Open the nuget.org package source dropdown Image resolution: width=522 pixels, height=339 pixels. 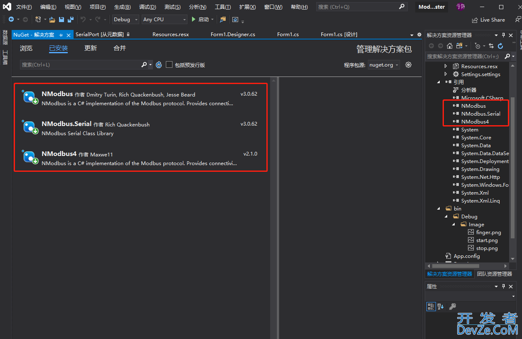384,65
